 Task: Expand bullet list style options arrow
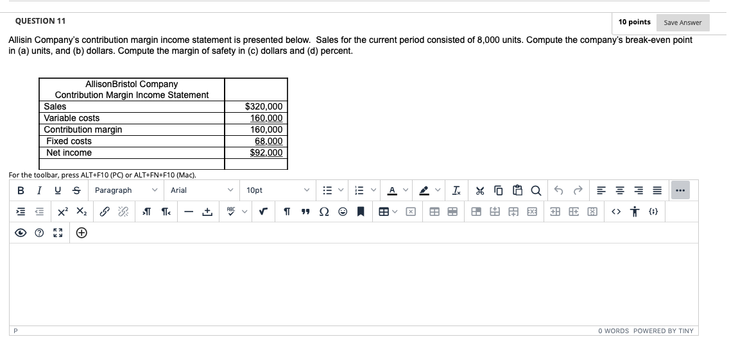pos(341,190)
